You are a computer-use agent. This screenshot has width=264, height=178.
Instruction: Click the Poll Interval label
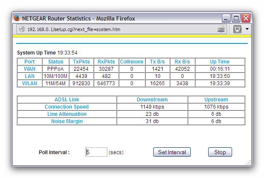(54, 152)
